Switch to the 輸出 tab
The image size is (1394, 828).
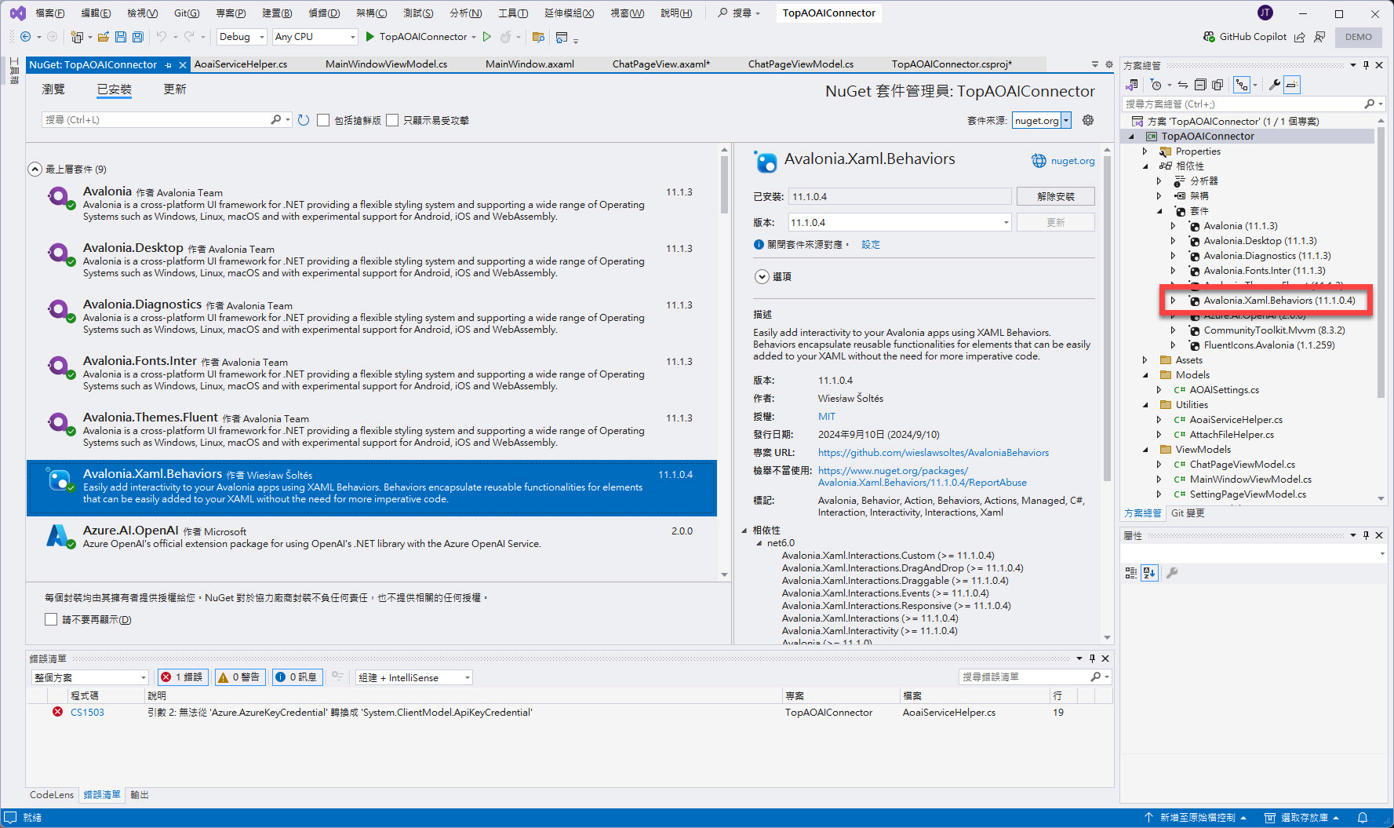pyautogui.click(x=140, y=795)
